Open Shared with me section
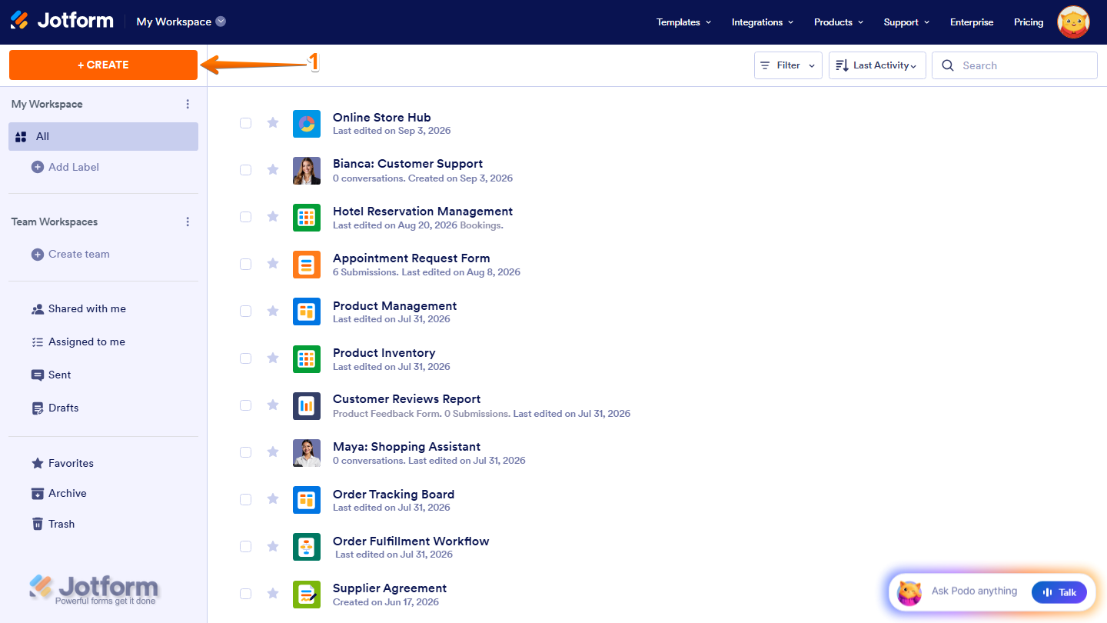 78,308
